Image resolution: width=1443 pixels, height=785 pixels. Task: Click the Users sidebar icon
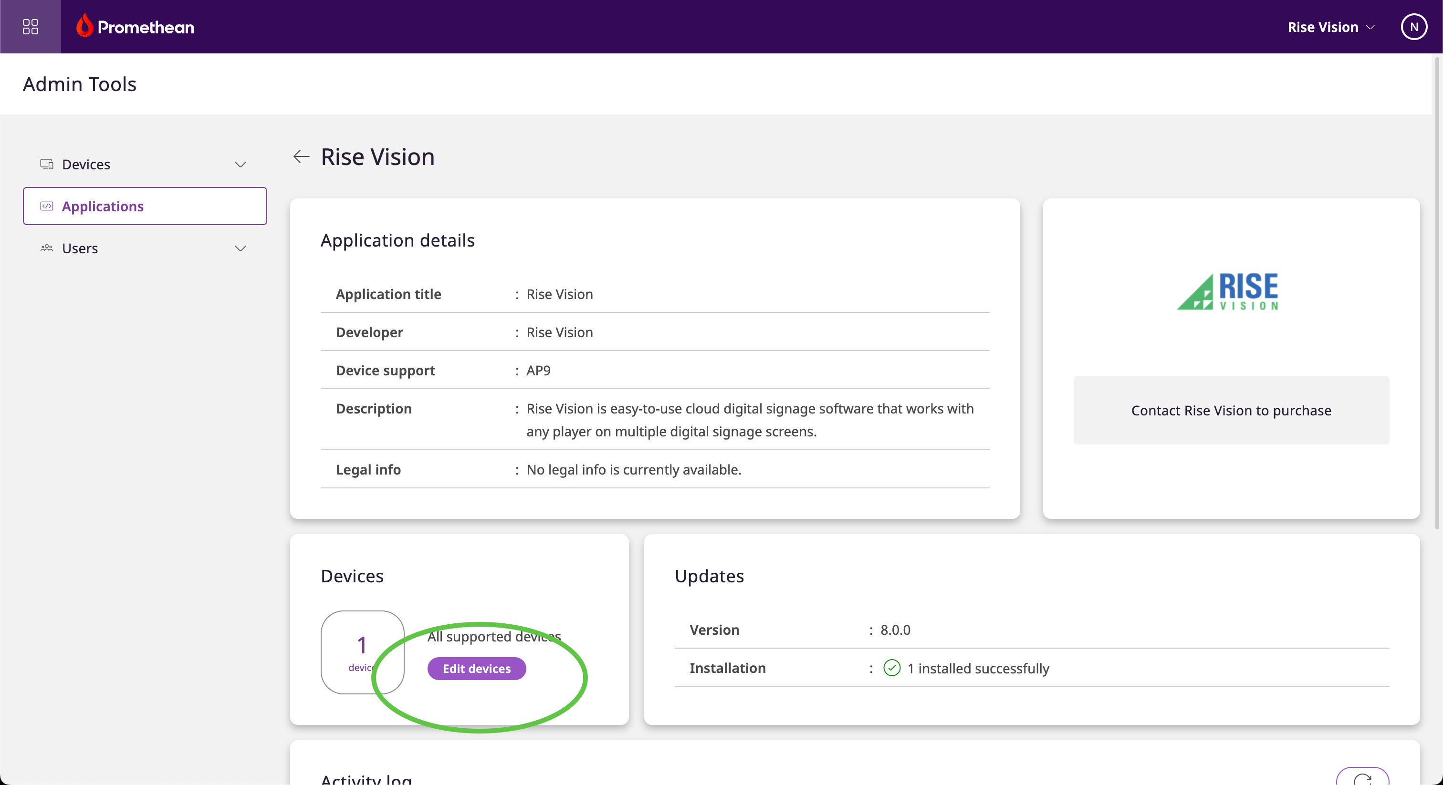pyautogui.click(x=46, y=248)
